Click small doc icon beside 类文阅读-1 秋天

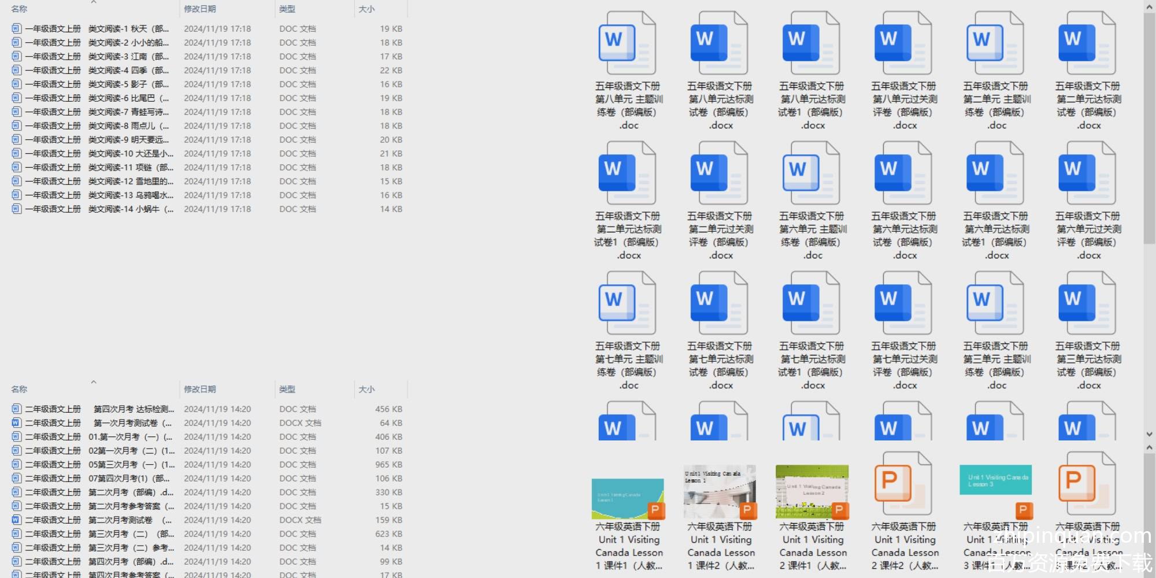pyautogui.click(x=16, y=28)
